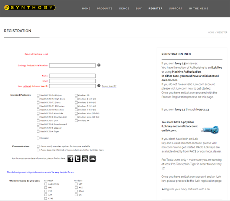
Task: Tick the Windows 10 checkbox
Action: point(76,95)
